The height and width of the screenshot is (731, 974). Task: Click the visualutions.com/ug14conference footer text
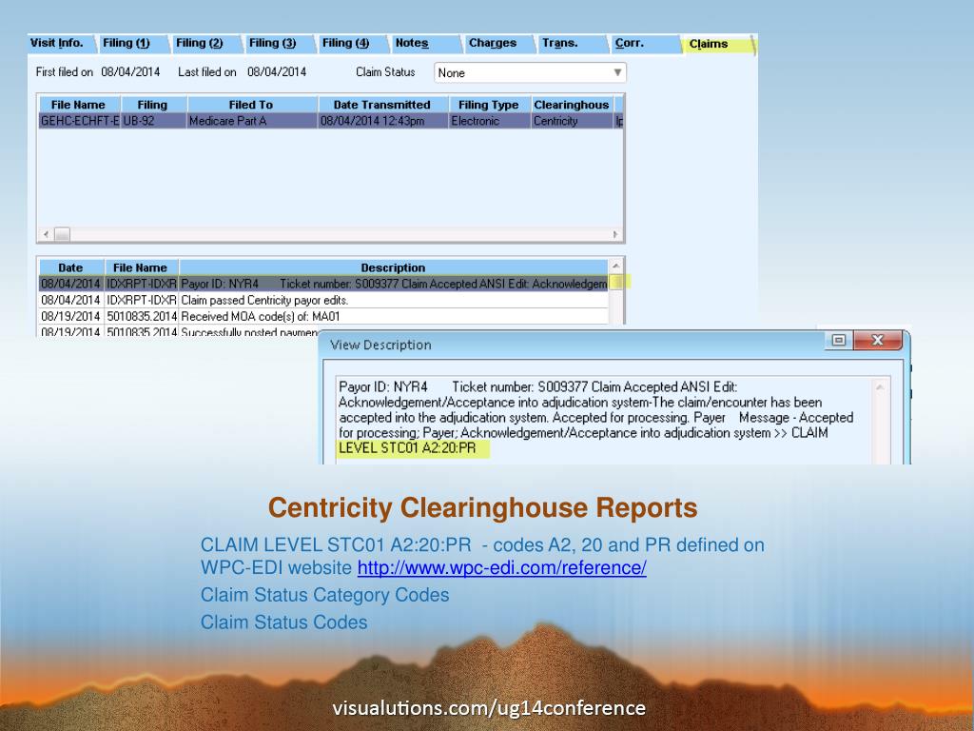(x=489, y=707)
